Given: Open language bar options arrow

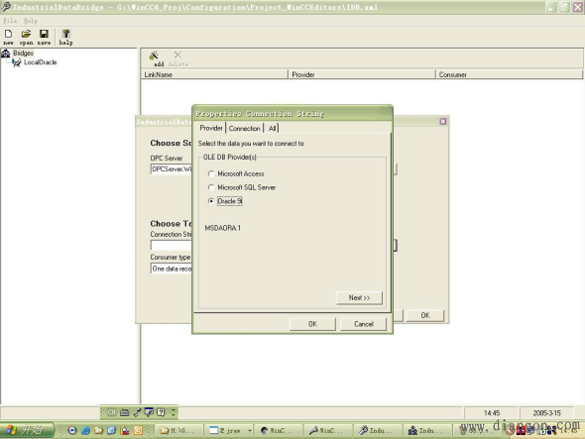Looking at the screenshot, I should (174, 412).
